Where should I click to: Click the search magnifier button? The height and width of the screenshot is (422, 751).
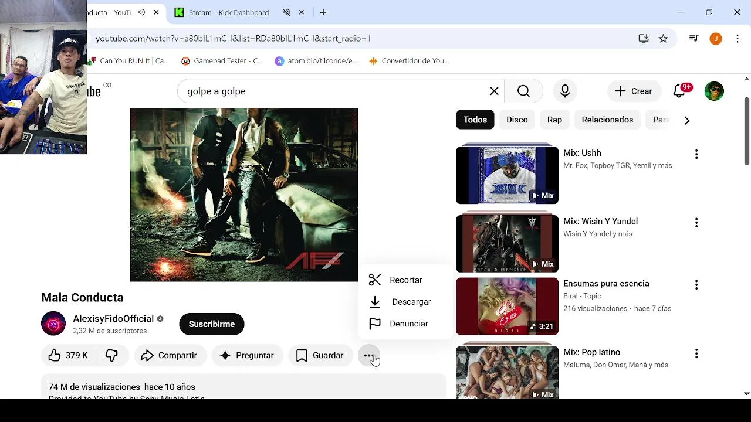[x=523, y=91]
